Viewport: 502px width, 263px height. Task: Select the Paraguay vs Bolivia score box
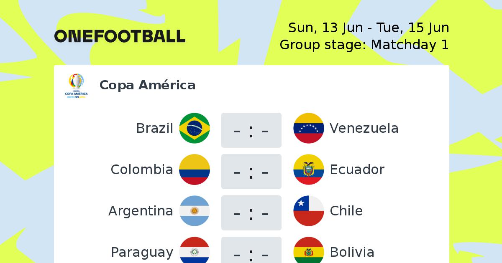pyautogui.click(x=251, y=250)
